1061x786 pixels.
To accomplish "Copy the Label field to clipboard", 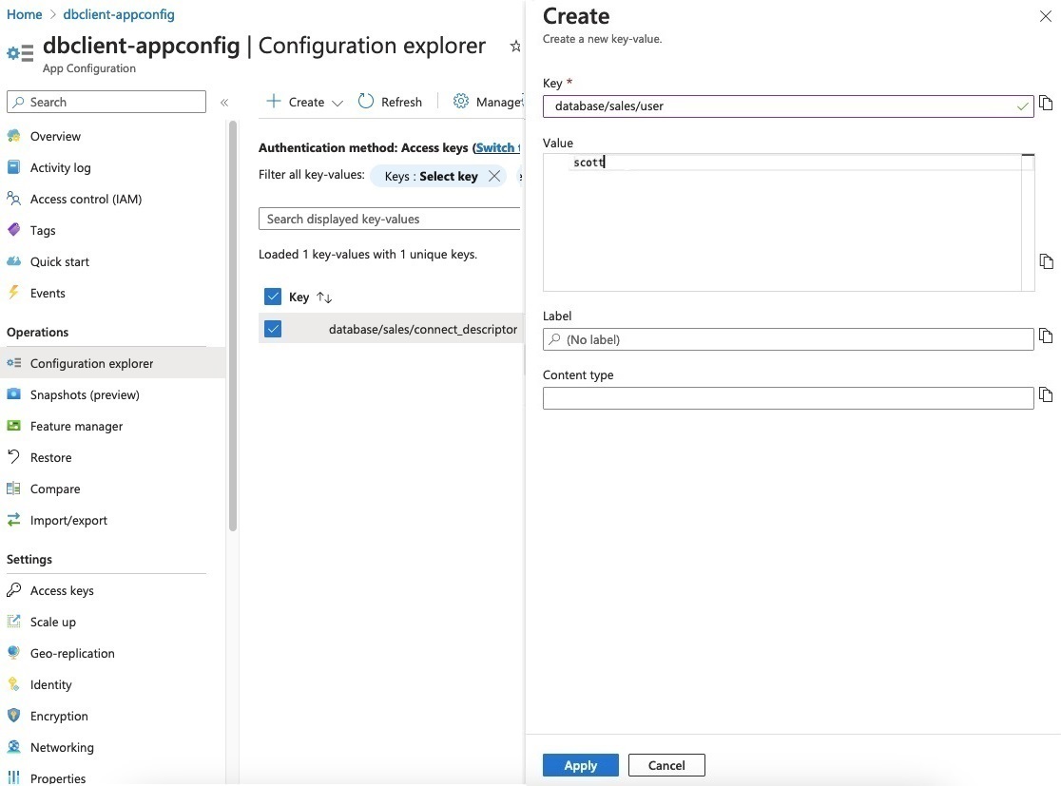I will (x=1046, y=335).
